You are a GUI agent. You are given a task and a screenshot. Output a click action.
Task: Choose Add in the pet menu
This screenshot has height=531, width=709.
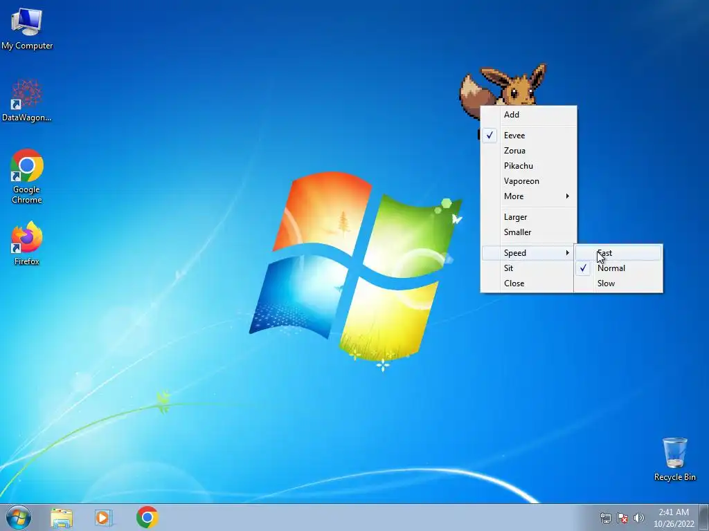click(529, 115)
